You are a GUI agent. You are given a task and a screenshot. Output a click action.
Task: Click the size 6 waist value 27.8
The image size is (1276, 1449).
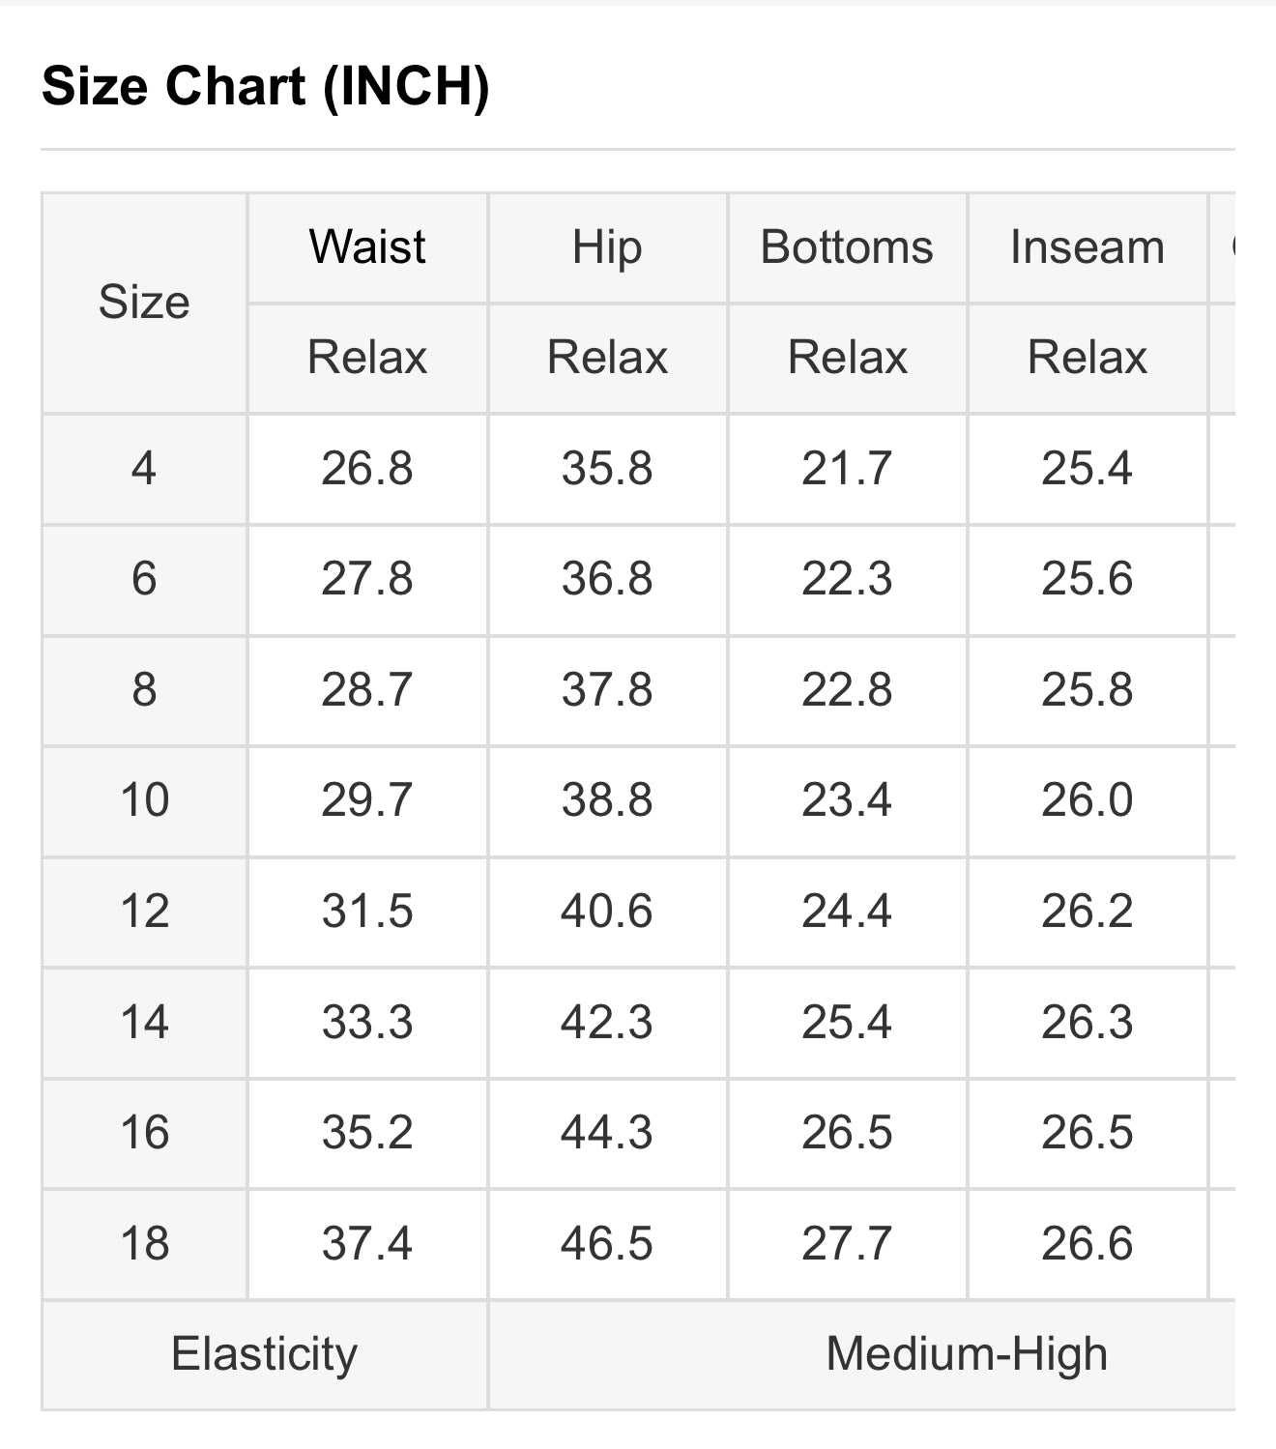[x=367, y=579]
